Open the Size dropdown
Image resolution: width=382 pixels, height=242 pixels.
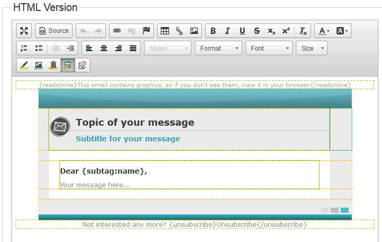click(x=312, y=48)
